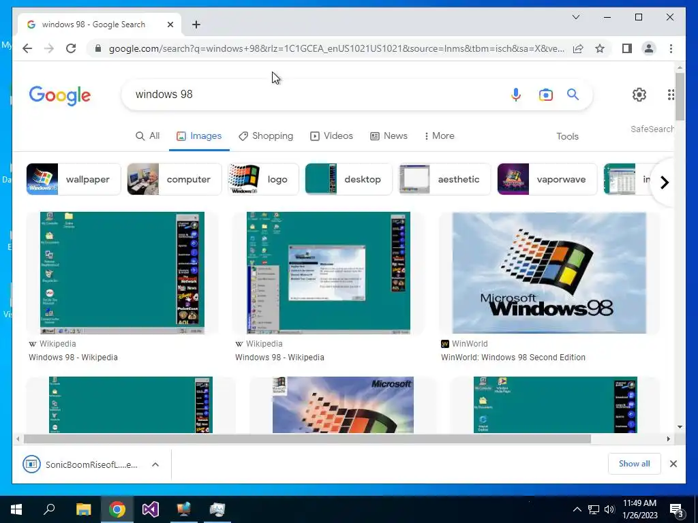Open a new tab with the plus button
This screenshot has width=698, height=523.
[196, 25]
